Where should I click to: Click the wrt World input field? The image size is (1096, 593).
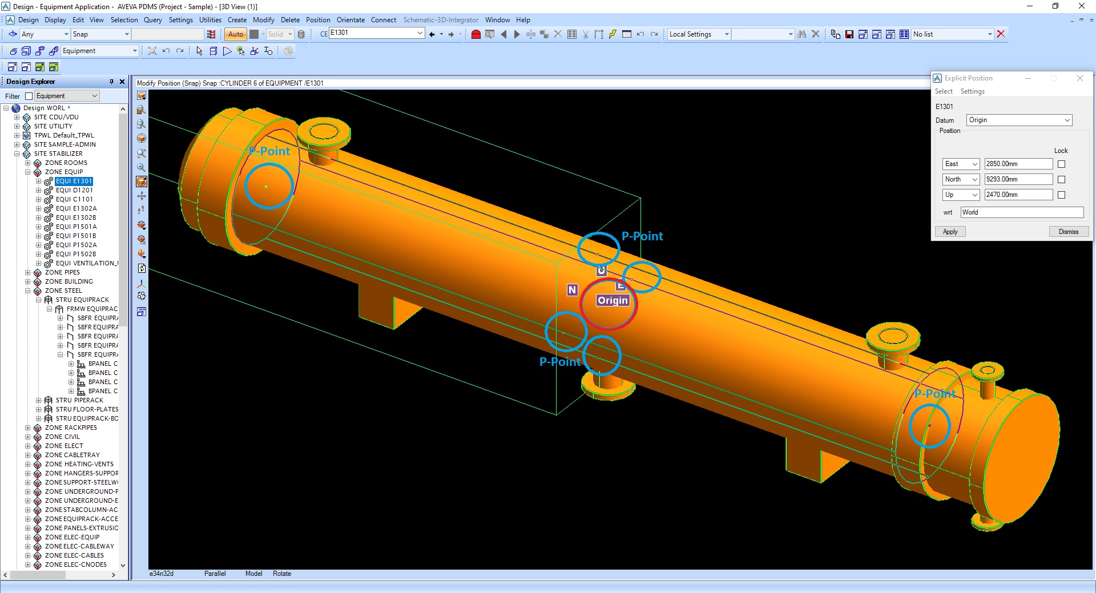click(x=1021, y=212)
